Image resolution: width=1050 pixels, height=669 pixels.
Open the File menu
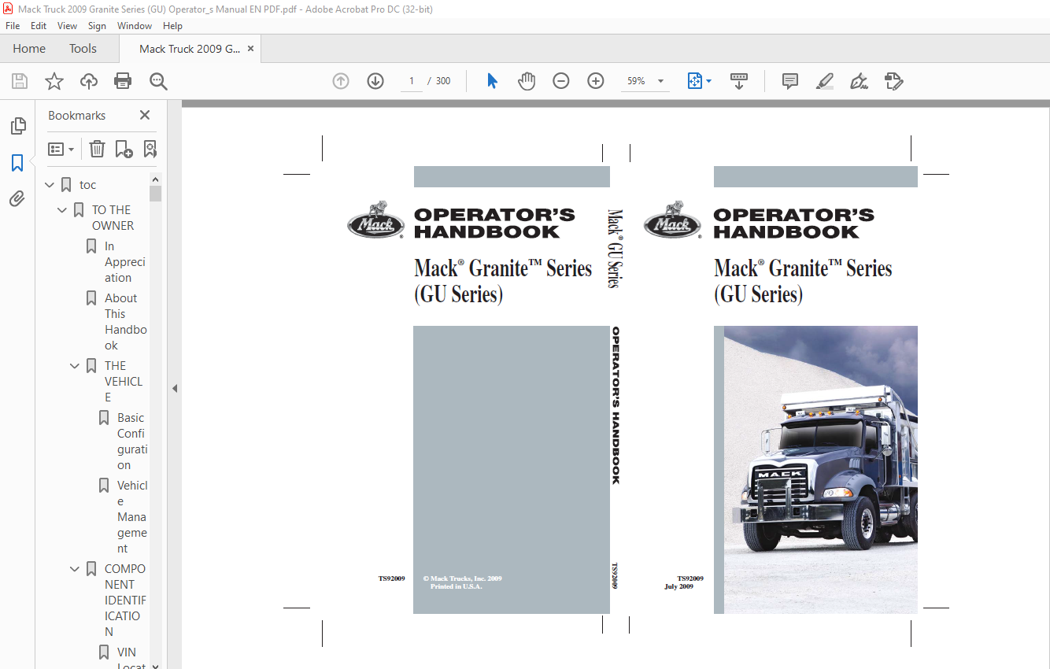13,26
